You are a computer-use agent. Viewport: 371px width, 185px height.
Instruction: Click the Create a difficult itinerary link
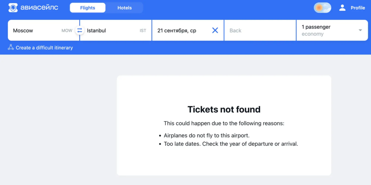tap(44, 48)
